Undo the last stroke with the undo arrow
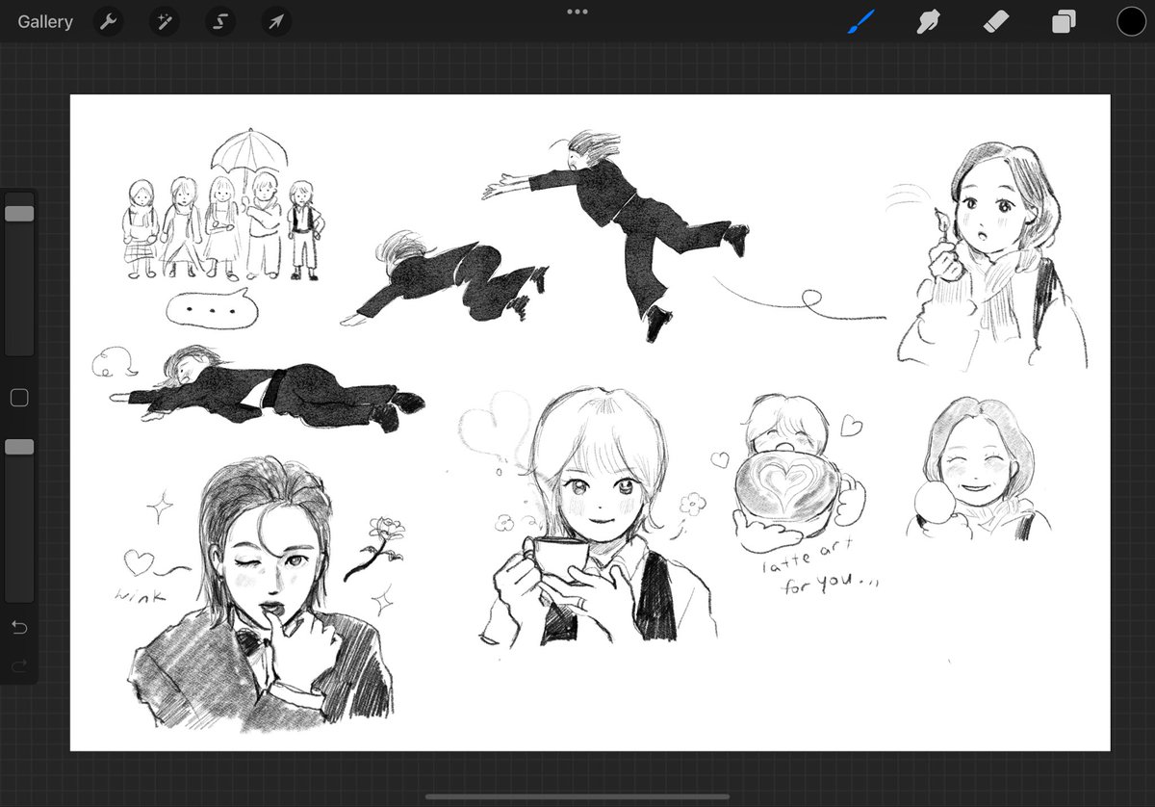Viewport: 1155px width, 807px height. [19, 628]
